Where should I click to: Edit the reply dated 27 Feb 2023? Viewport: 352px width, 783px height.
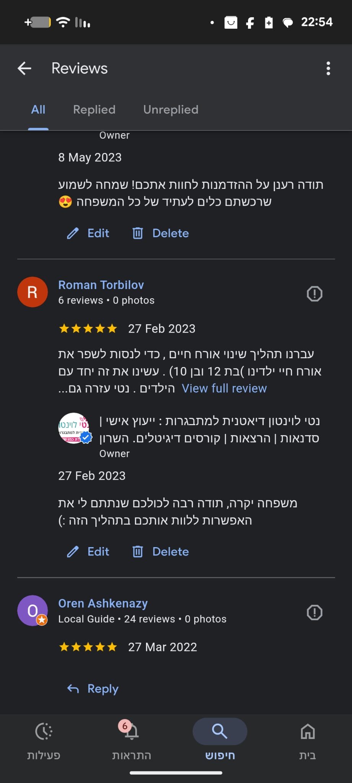[89, 552]
